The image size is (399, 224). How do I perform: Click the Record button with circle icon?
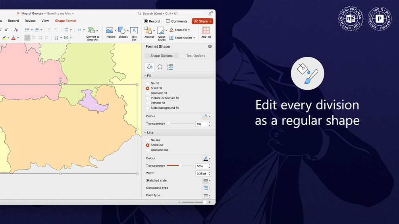(152, 21)
